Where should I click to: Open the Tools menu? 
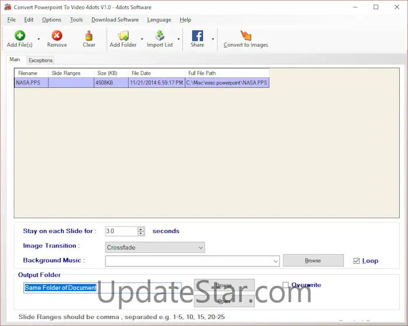pyautogui.click(x=76, y=20)
